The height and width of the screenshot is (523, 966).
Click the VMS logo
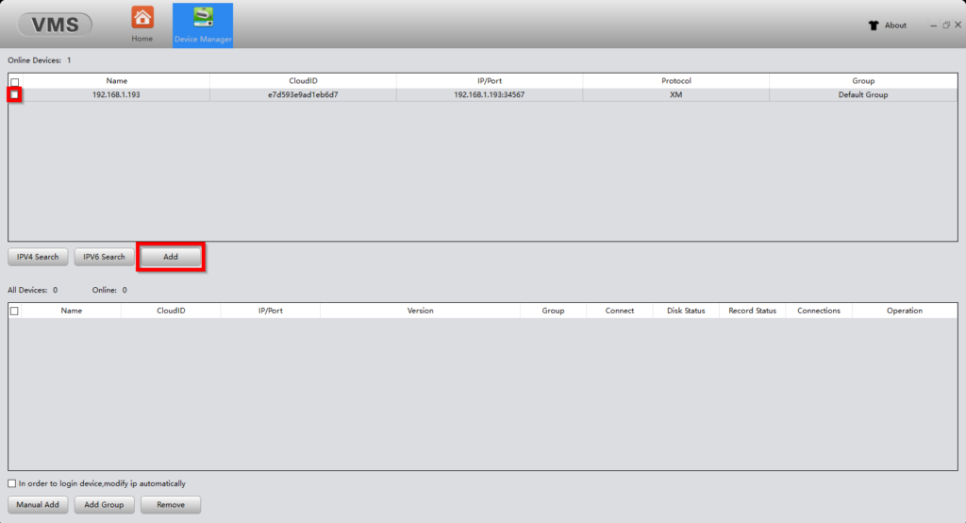point(49,25)
